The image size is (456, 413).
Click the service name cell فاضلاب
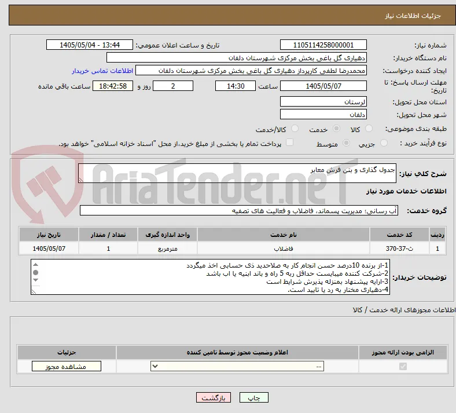tap(284, 248)
